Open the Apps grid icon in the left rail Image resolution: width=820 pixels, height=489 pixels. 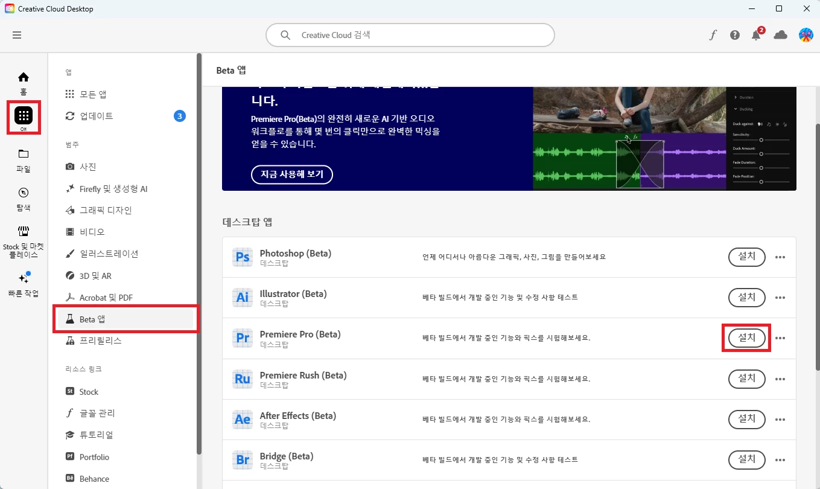click(x=24, y=116)
